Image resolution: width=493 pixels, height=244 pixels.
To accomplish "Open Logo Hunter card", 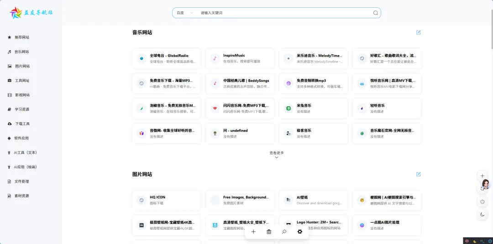I will 314,225.
